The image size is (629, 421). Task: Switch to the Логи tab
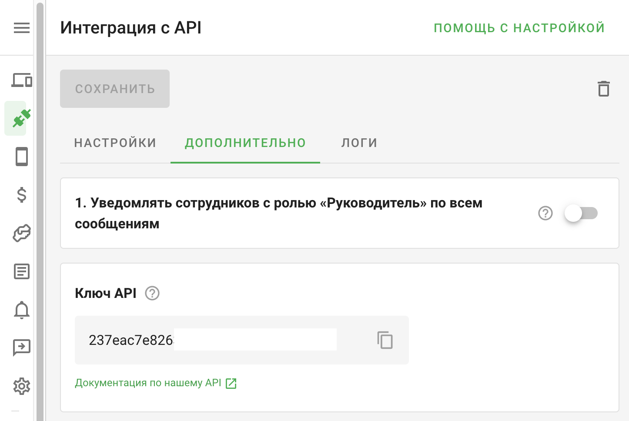click(x=359, y=143)
